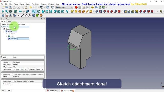Click the Fillet tool icon
Viewport: 164px width, 92px height.
[141, 11]
